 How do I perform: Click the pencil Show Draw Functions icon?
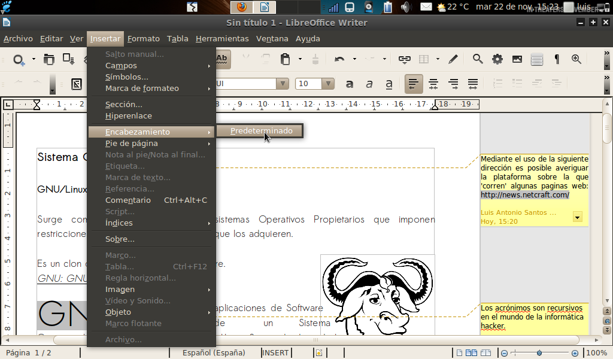click(453, 59)
